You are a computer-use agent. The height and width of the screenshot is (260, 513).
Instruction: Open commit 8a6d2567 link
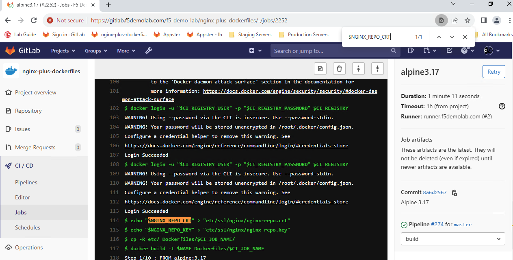click(435, 193)
